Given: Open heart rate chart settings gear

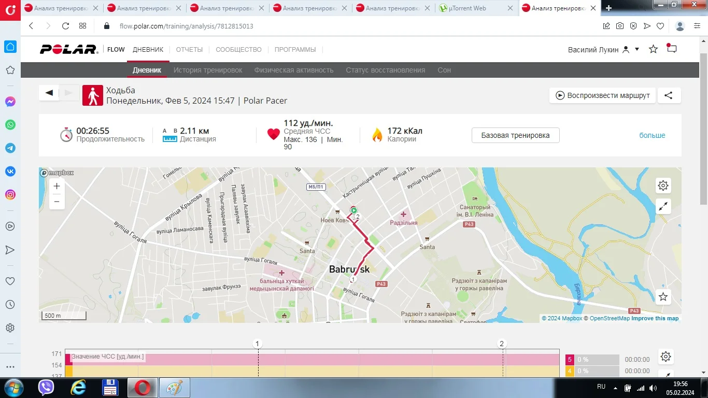Looking at the screenshot, I should click(x=666, y=357).
